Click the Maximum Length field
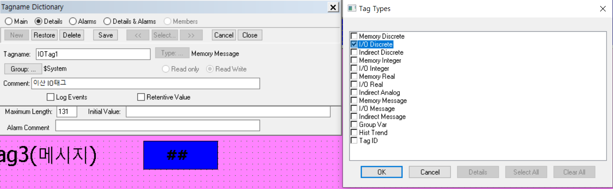Viewport: 613px width, 189px height. point(67,112)
